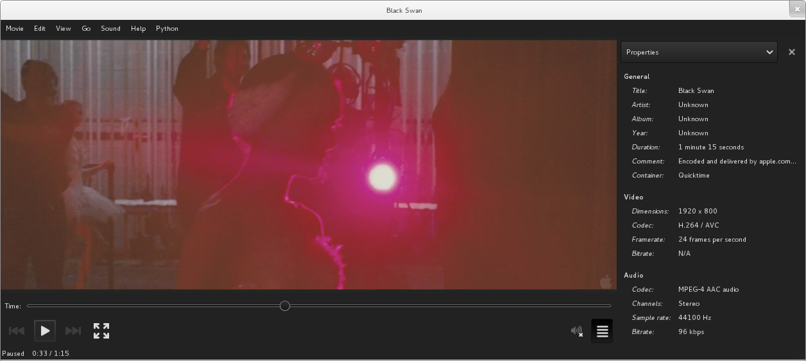Image resolution: width=806 pixels, height=361 pixels.
Task: Skip to previous chapter or movie
Action: 17,331
